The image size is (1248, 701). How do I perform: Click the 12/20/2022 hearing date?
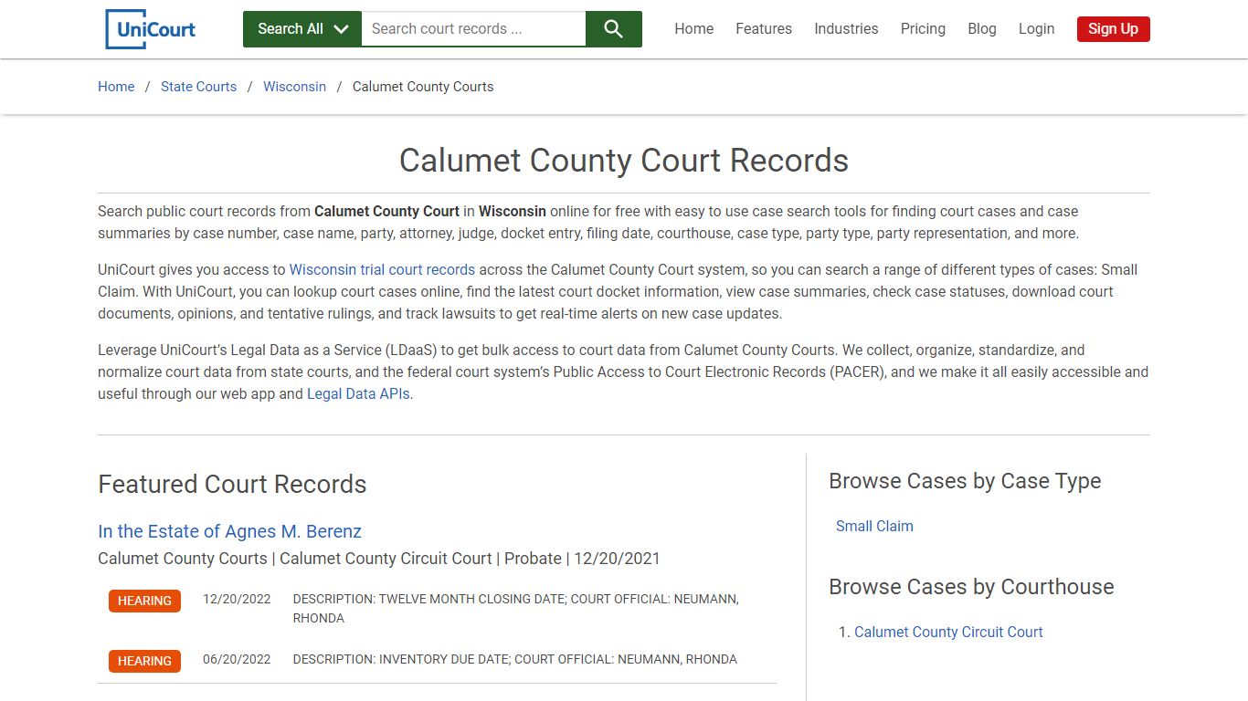pos(237,600)
